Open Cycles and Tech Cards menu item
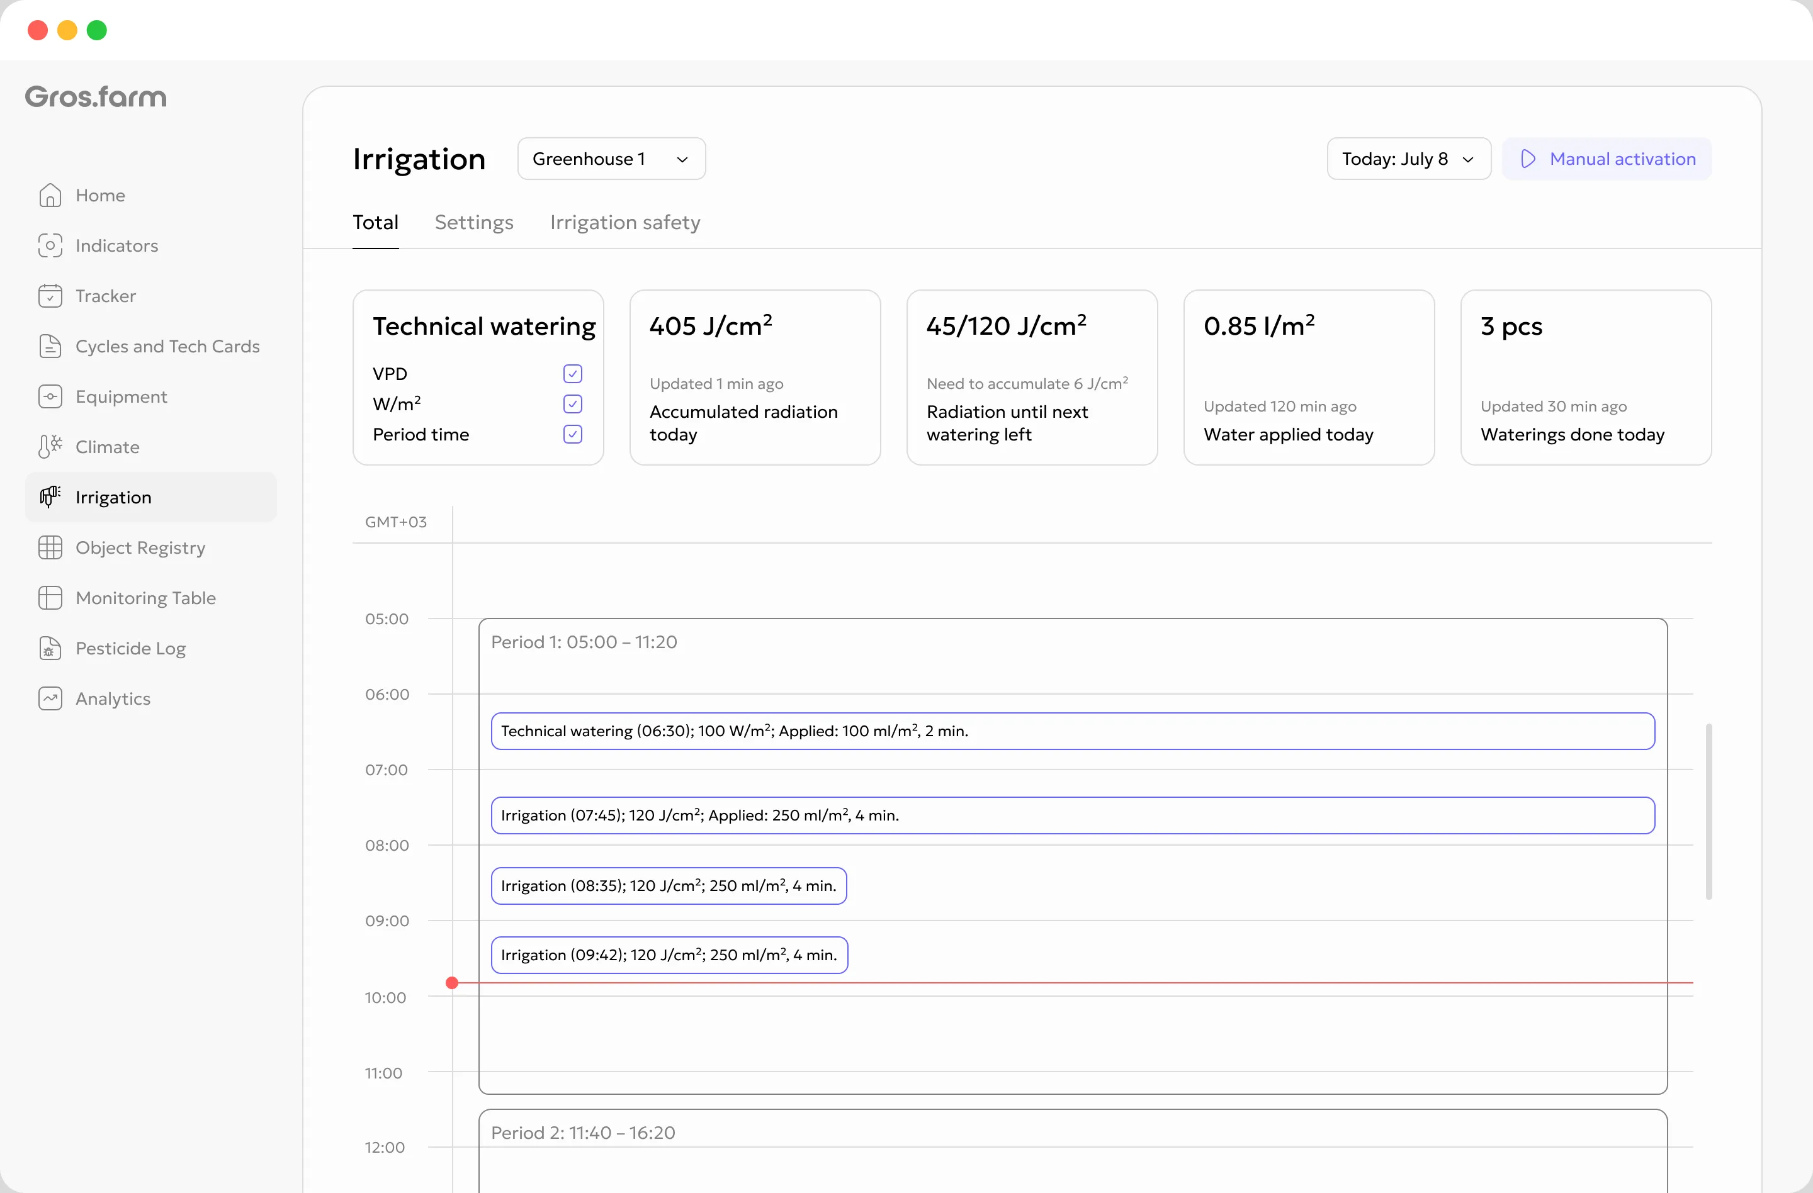 [151, 345]
